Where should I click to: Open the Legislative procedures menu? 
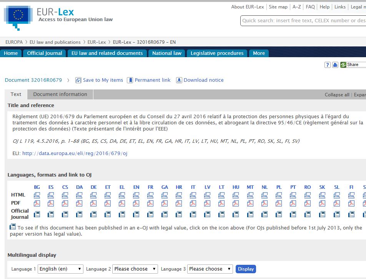217,53
